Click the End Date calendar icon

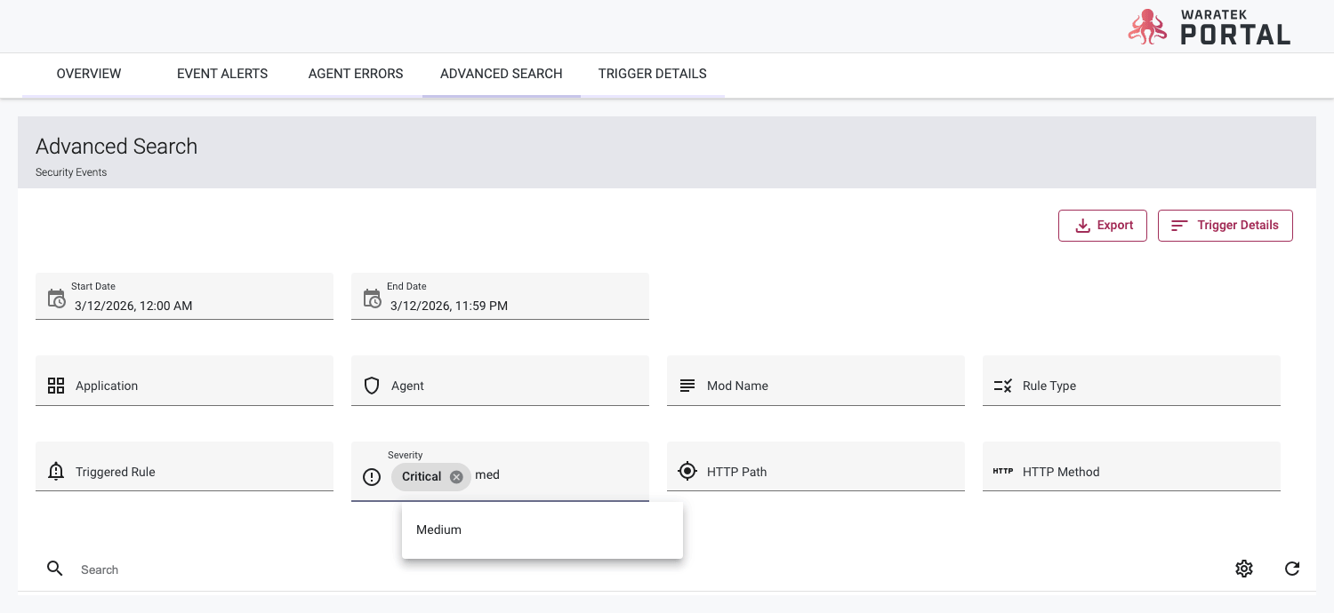point(372,299)
